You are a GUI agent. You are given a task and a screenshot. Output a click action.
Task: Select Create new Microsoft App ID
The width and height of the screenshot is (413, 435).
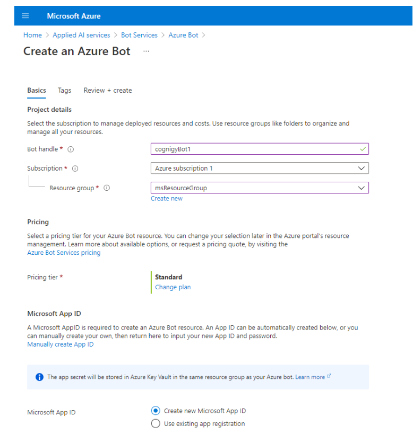tap(156, 411)
